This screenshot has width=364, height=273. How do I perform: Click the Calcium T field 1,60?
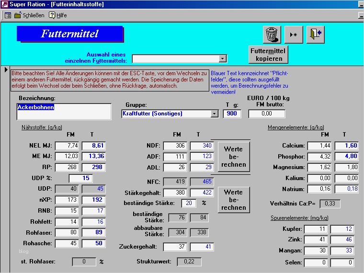[346, 146]
